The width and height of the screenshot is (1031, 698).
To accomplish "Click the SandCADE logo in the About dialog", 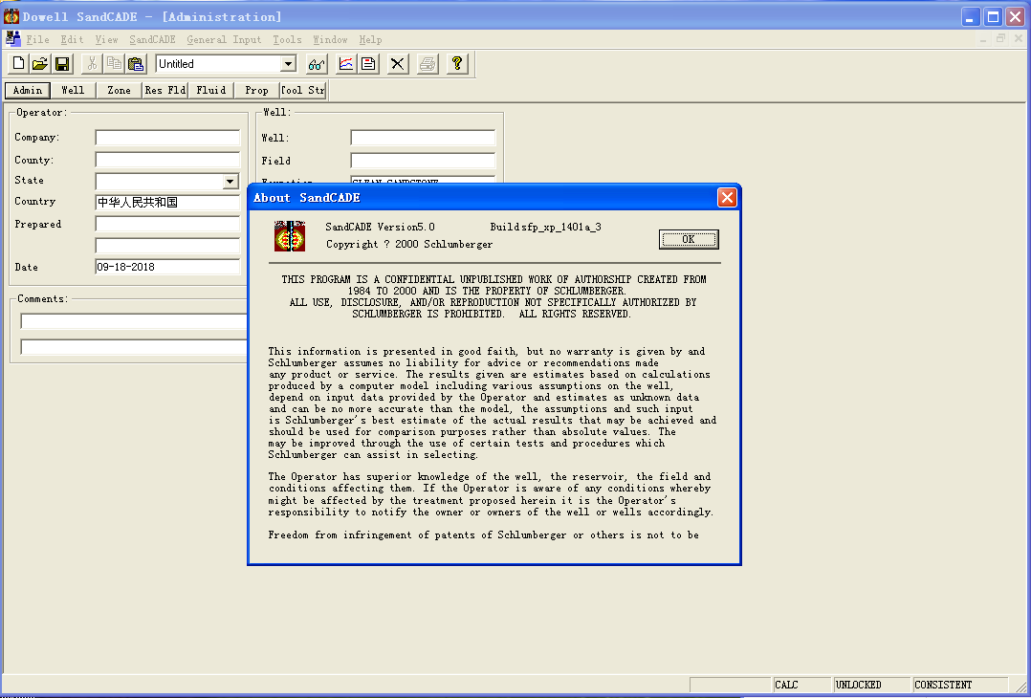I will pos(290,236).
